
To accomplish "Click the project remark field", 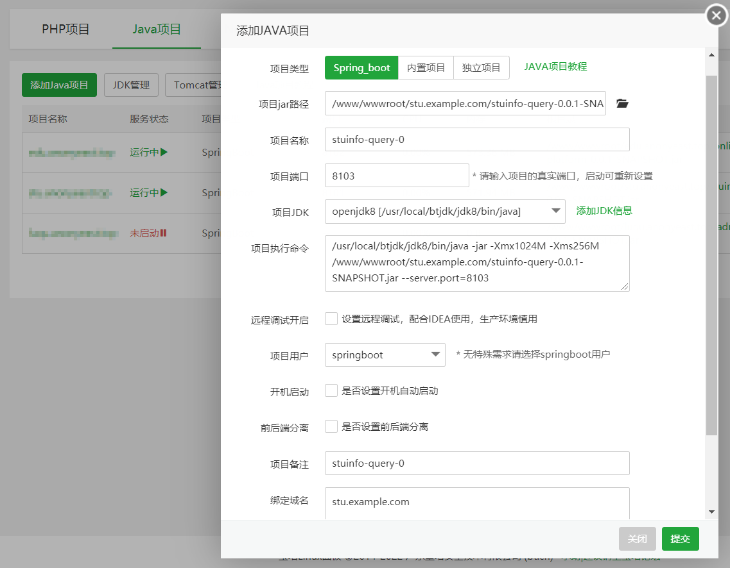I will pos(477,463).
